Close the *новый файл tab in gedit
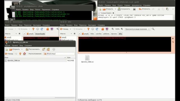 [113, 13]
